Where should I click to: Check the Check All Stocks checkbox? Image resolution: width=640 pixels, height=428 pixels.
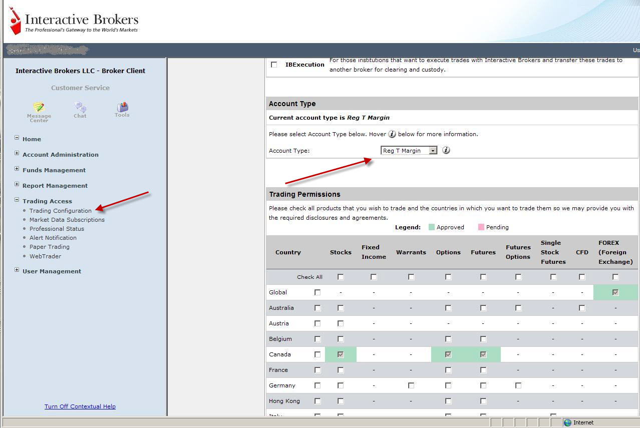341,277
